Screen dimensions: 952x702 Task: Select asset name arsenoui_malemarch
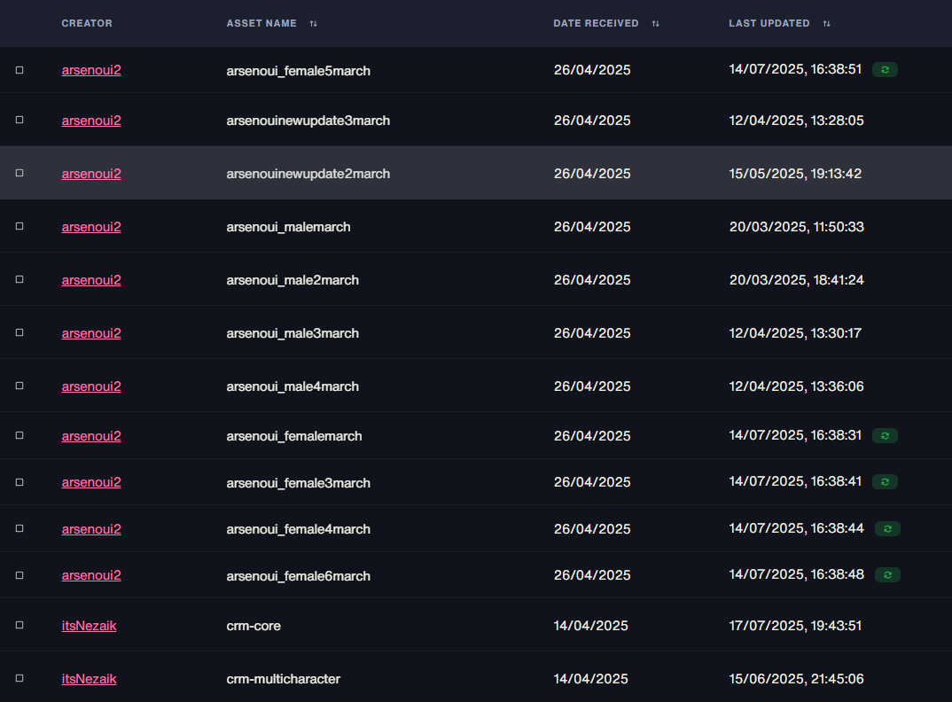[x=288, y=227]
